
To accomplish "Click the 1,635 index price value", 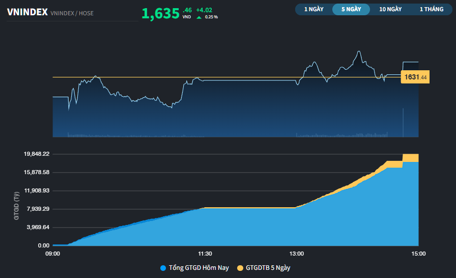I will (x=160, y=14).
